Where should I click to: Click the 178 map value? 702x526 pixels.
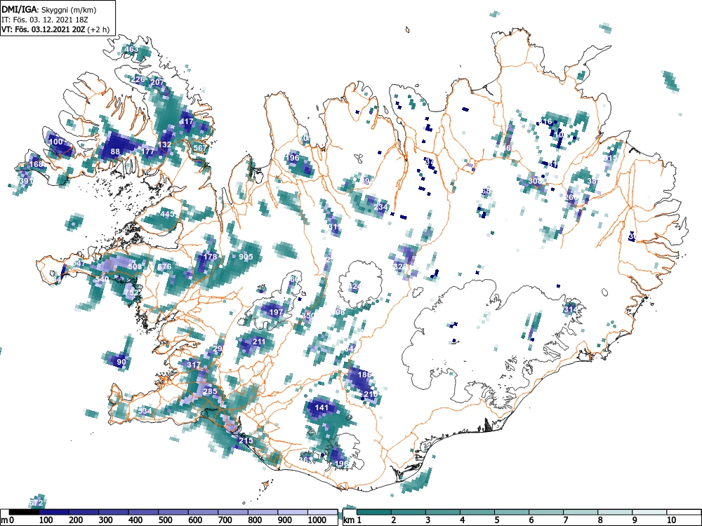(x=210, y=257)
